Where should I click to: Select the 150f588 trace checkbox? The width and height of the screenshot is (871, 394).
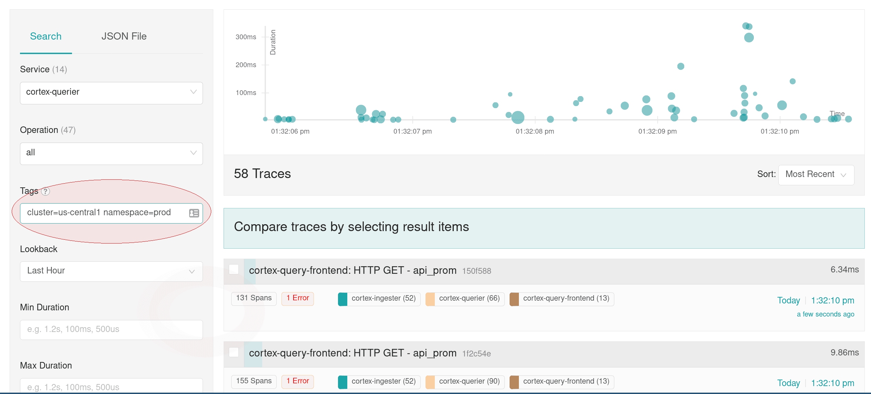click(234, 269)
